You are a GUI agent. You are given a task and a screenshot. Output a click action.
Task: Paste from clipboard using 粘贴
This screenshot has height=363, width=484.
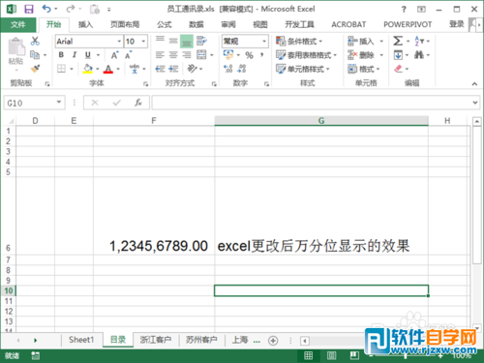tap(16, 51)
